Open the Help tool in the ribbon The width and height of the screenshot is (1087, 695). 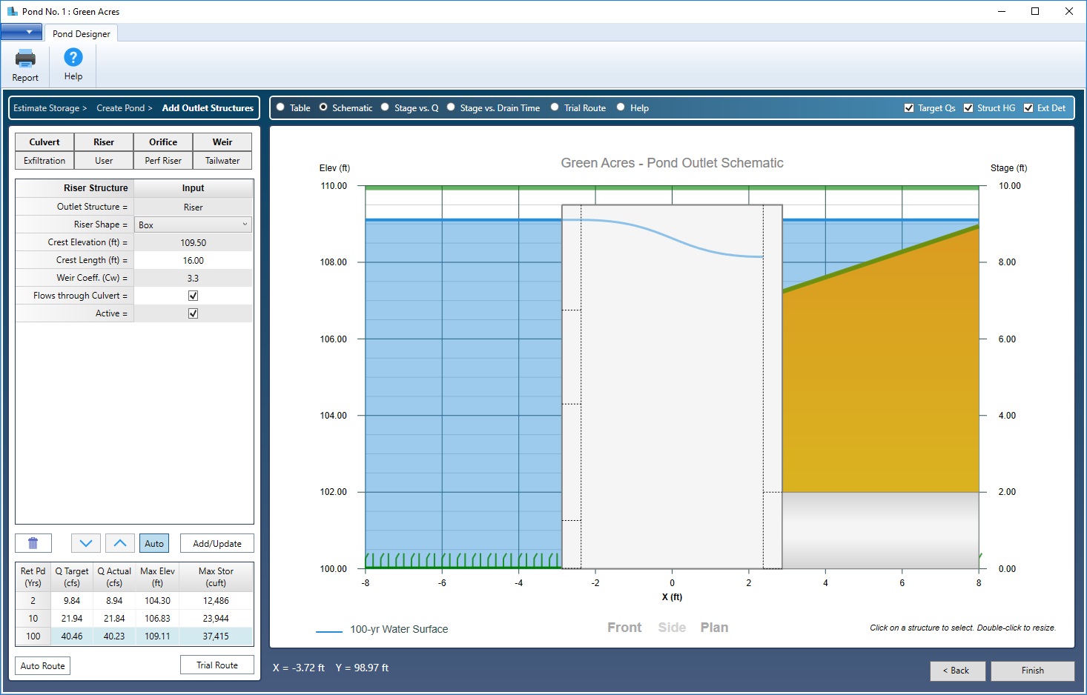pos(72,64)
